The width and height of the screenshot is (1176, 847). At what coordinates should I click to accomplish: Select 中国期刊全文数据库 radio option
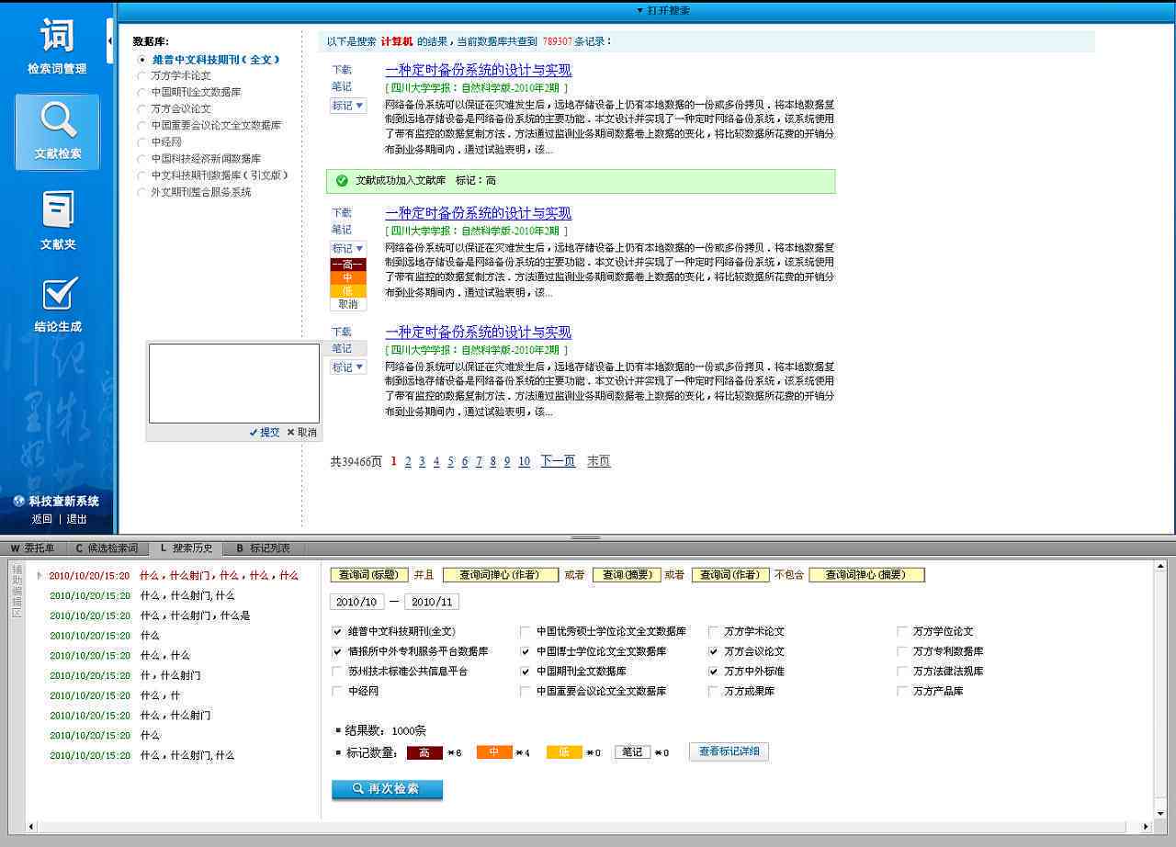(x=141, y=93)
